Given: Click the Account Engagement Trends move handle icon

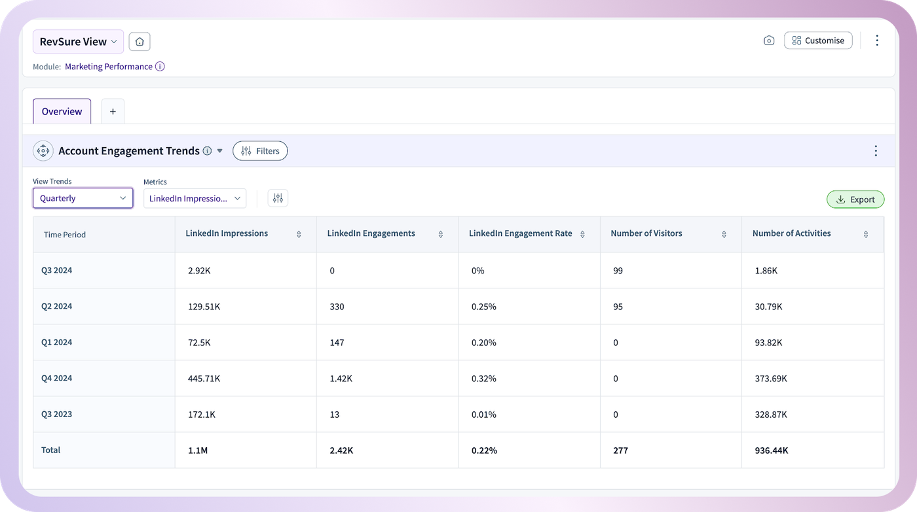Looking at the screenshot, I should point(43,151).
